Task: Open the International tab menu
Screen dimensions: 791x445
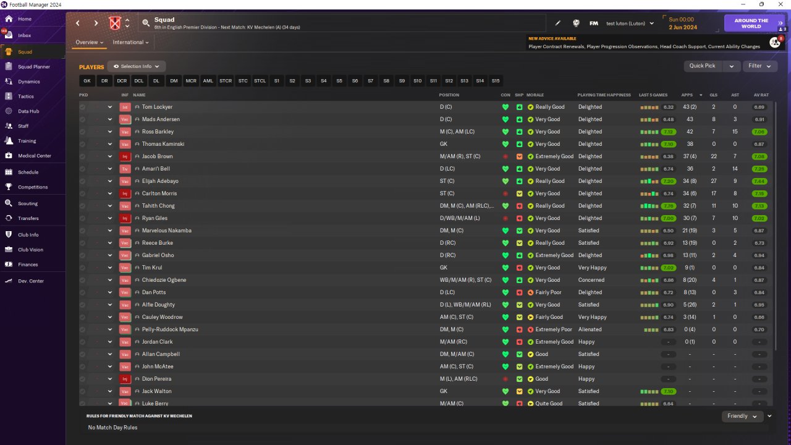Action: pos(130,43)
